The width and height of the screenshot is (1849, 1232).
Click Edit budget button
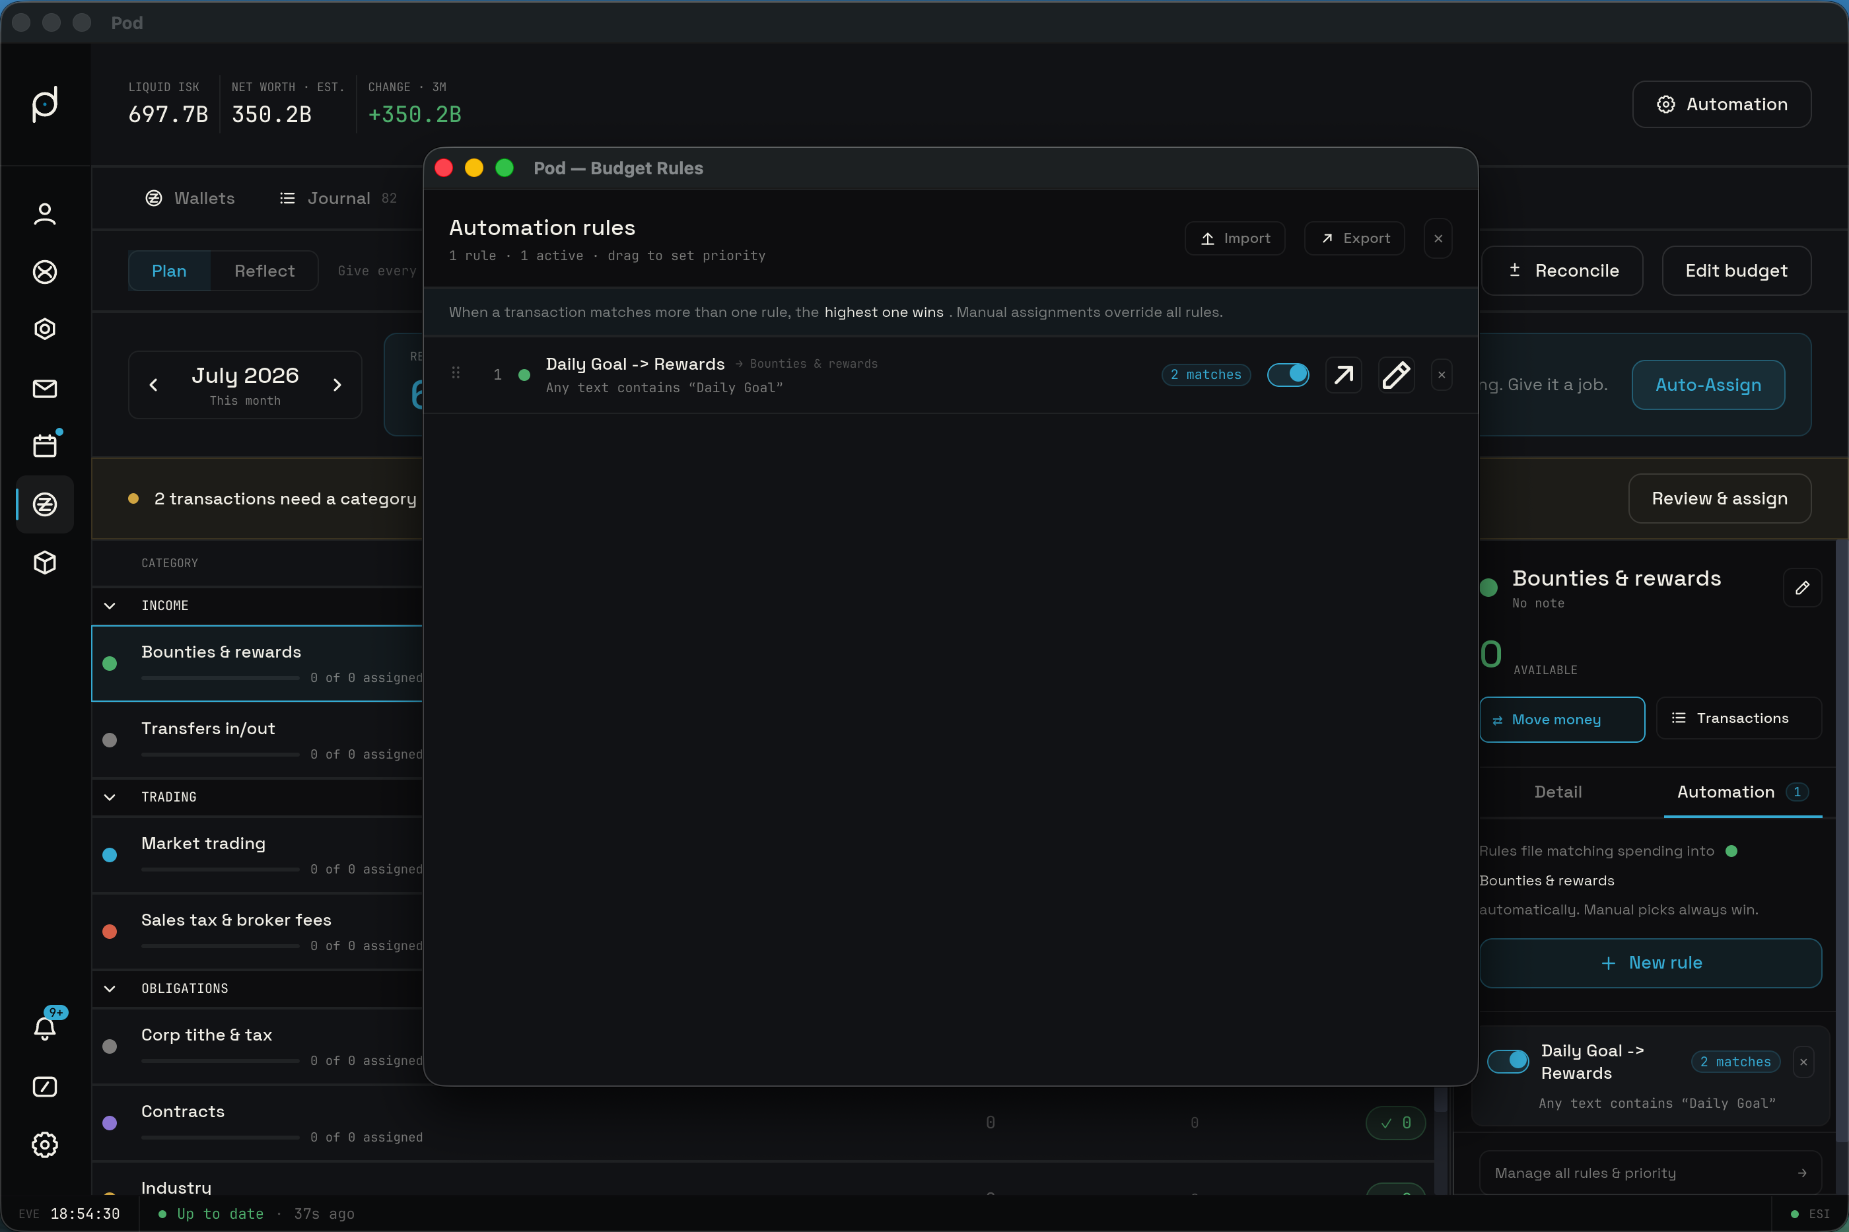1737,271
